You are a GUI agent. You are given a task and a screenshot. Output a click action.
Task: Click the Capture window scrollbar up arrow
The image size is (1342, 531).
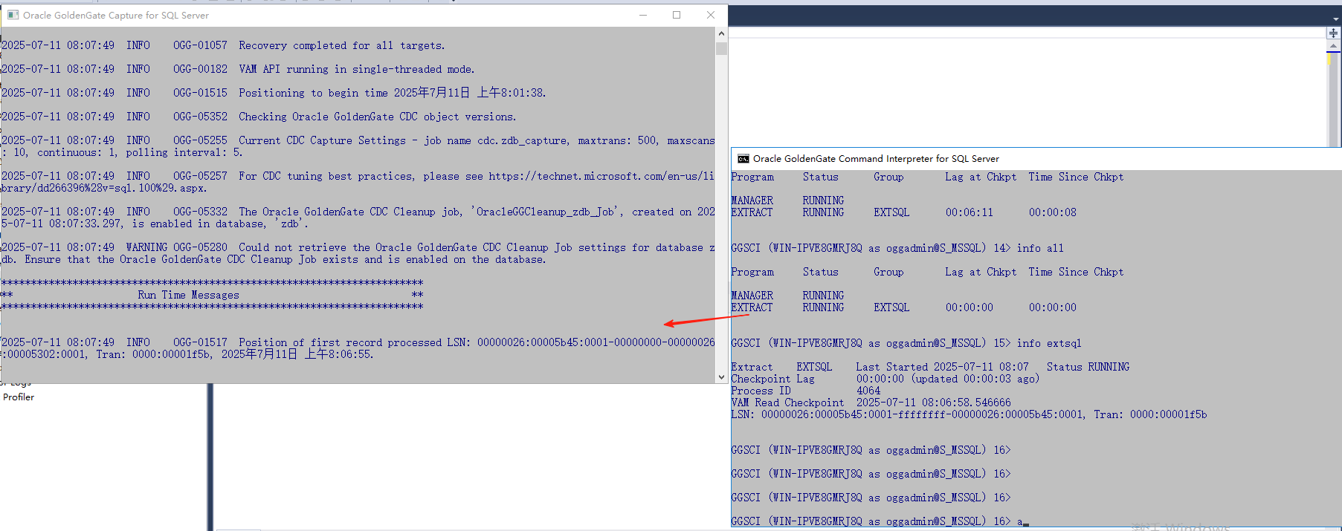click(x=721, y=33)
